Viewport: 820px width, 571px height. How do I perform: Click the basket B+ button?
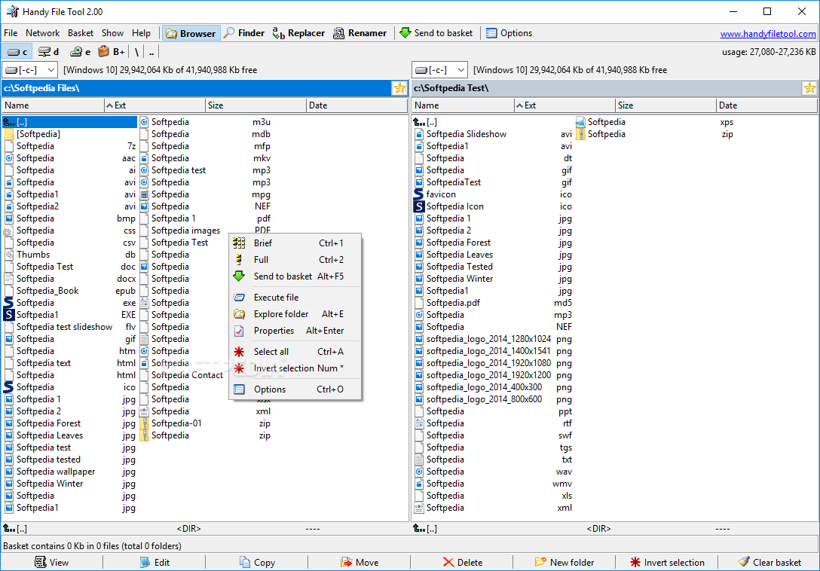tap(112, 51)
